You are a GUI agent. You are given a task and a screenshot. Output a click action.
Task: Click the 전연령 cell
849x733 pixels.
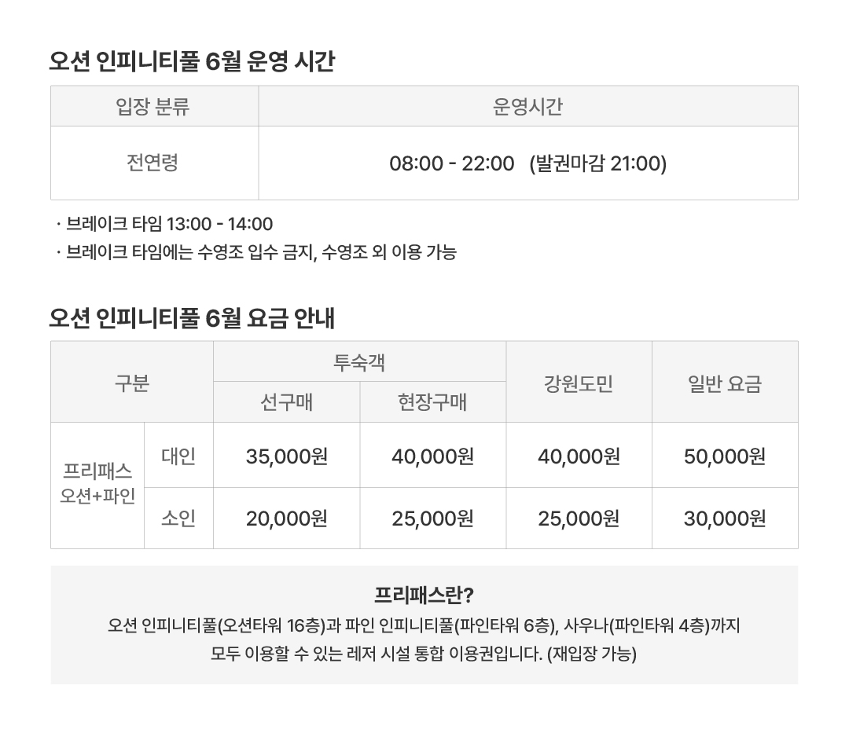coord(154,163)
